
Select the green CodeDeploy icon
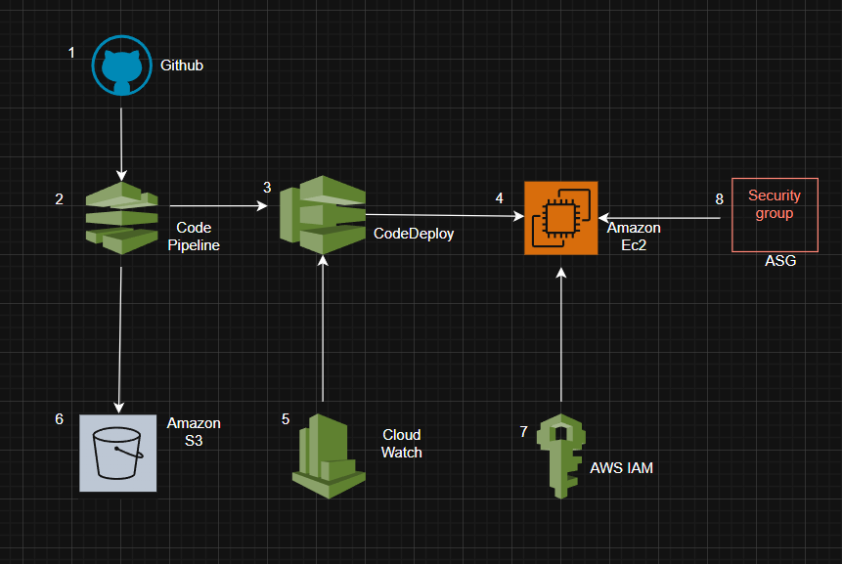(x=323, y=215)
